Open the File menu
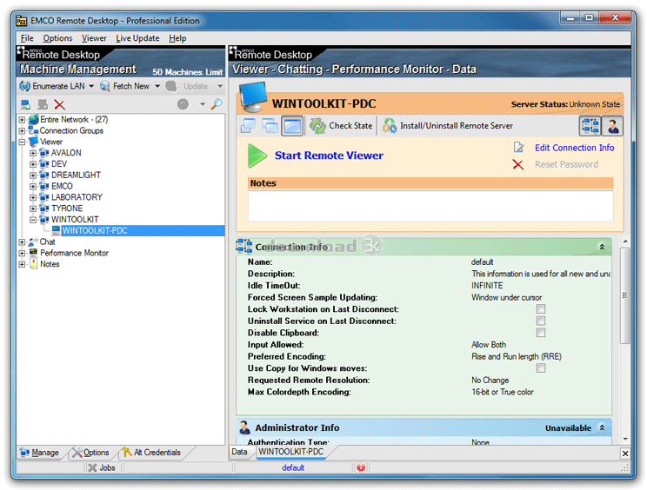This screenshot has width=647, height=490. (x=27, y=38)
